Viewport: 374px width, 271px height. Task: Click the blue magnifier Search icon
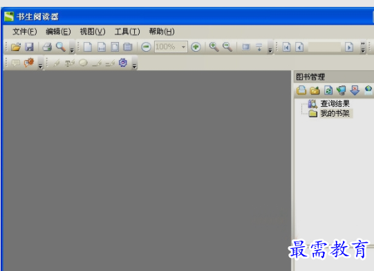pyautogui.click(x=61, y=47)
